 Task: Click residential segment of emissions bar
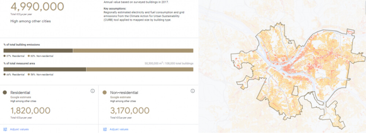tap(38, 51)
